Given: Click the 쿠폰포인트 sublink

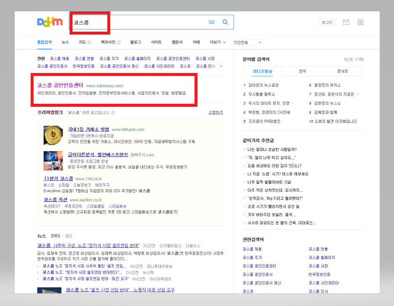Looking at the screenshot, I should (x=73, y=206).
